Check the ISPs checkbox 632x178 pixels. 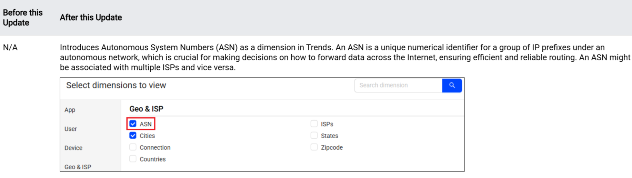click(x=314, y=124)
